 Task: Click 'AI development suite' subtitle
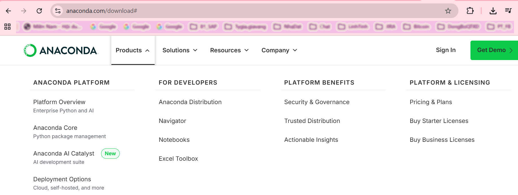59,162
